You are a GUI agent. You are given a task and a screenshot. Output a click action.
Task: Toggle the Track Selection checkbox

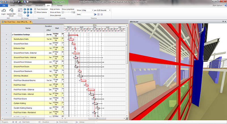click(35, 9)
